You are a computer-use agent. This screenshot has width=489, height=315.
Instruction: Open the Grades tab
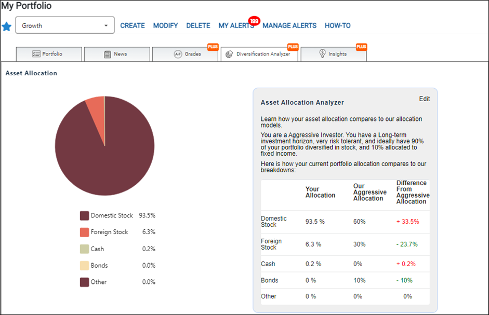tap(185, 54)
